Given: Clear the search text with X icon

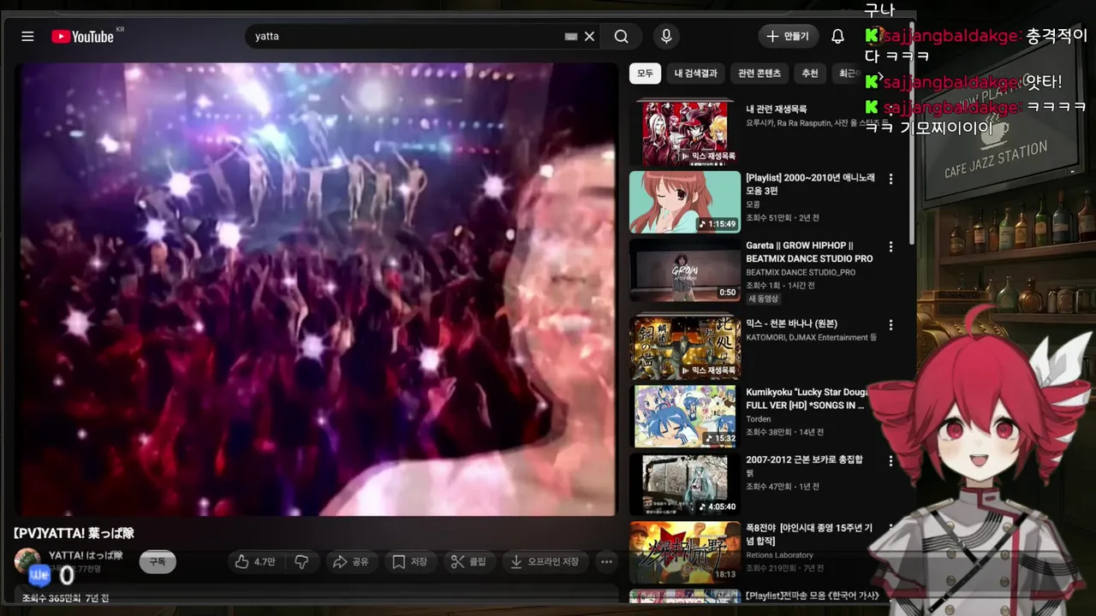Looking at the screenshot, I should click(x=589, y=37).
